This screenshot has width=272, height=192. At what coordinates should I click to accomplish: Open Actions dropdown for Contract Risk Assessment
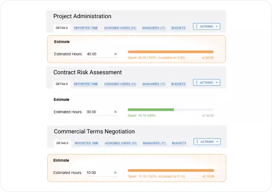point(207,83)
